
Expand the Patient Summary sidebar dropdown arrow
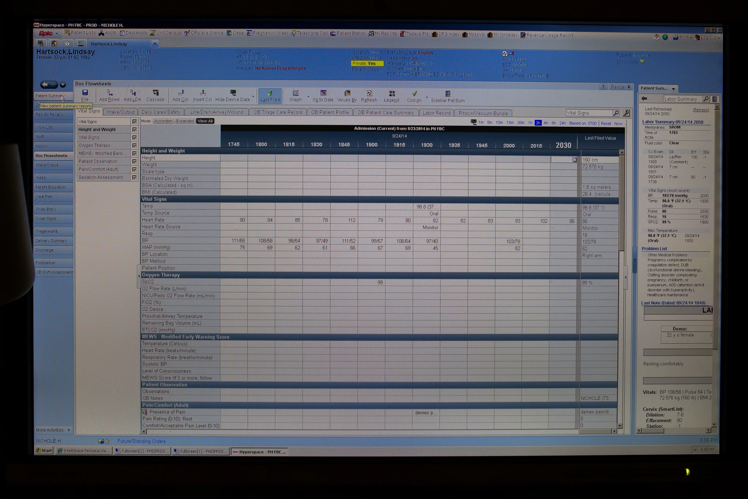click(x=673, y=89)
